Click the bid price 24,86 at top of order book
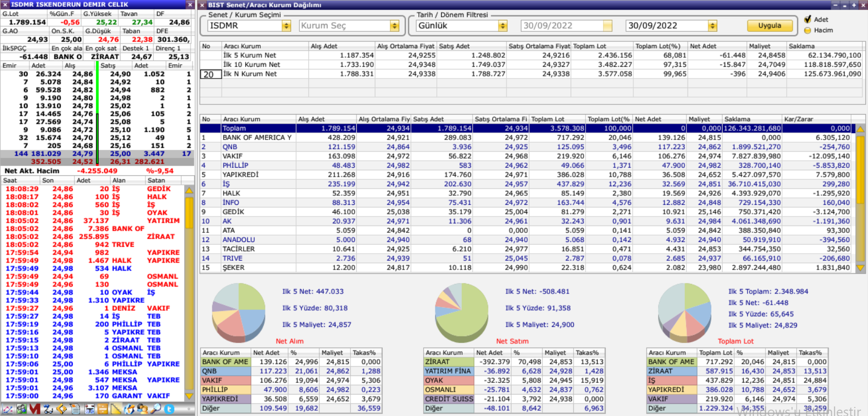Viewport: 868px width, 416px height. click(x=82, y=74)
